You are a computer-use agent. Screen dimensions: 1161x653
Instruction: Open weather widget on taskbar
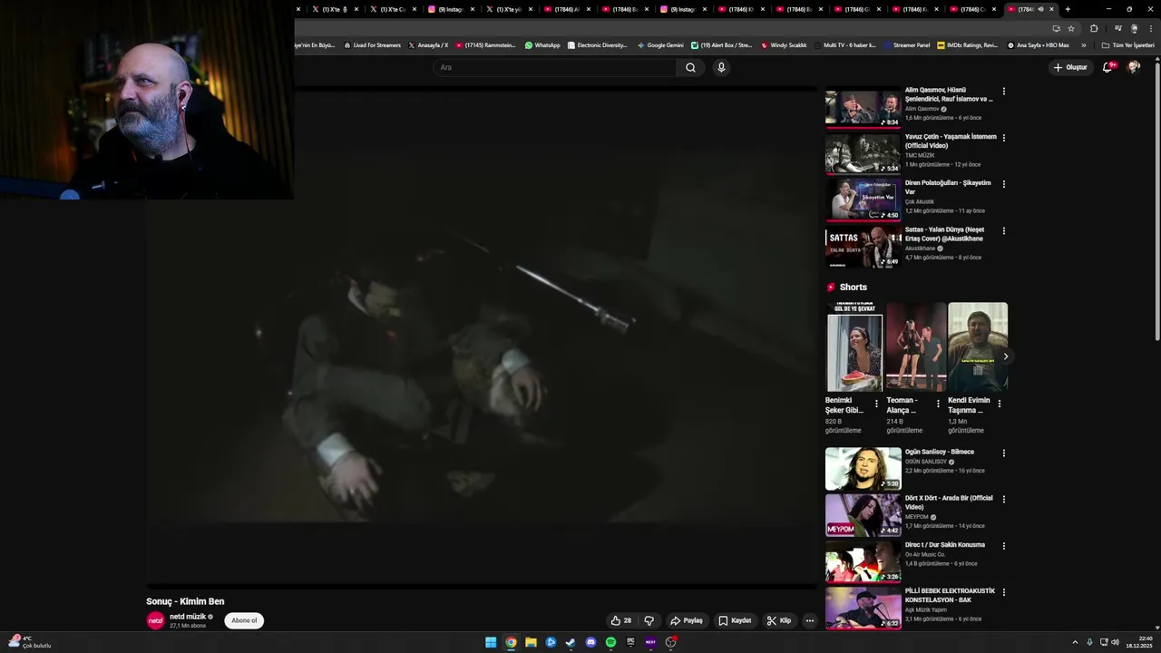point(29,642)
